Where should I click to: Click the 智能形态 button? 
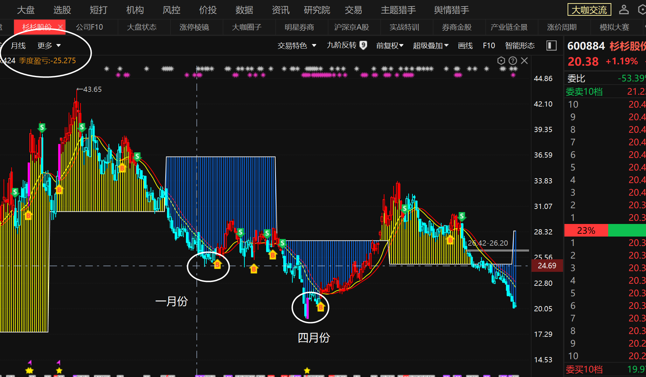tap(520, 45)
